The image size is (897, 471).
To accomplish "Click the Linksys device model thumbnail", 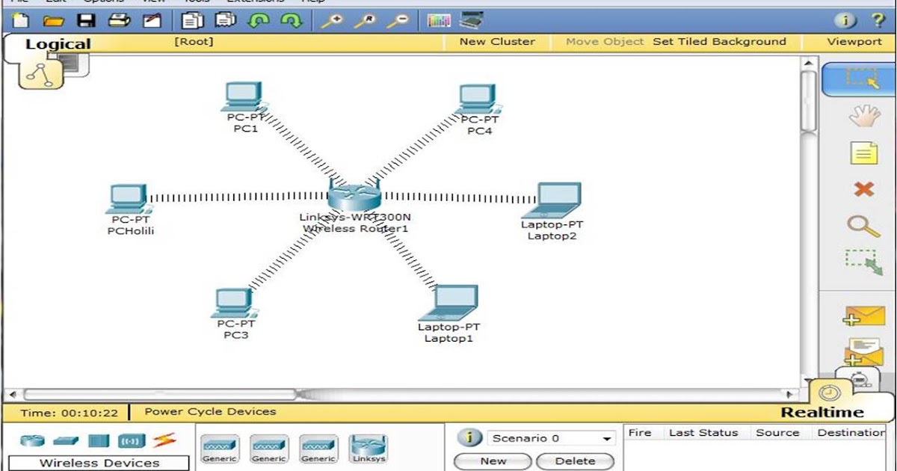I will [368, 447].
